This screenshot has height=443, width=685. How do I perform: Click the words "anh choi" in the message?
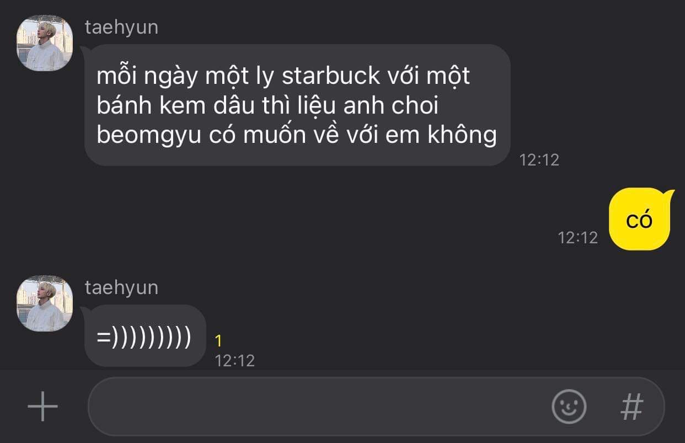click(x=390, y=105)
